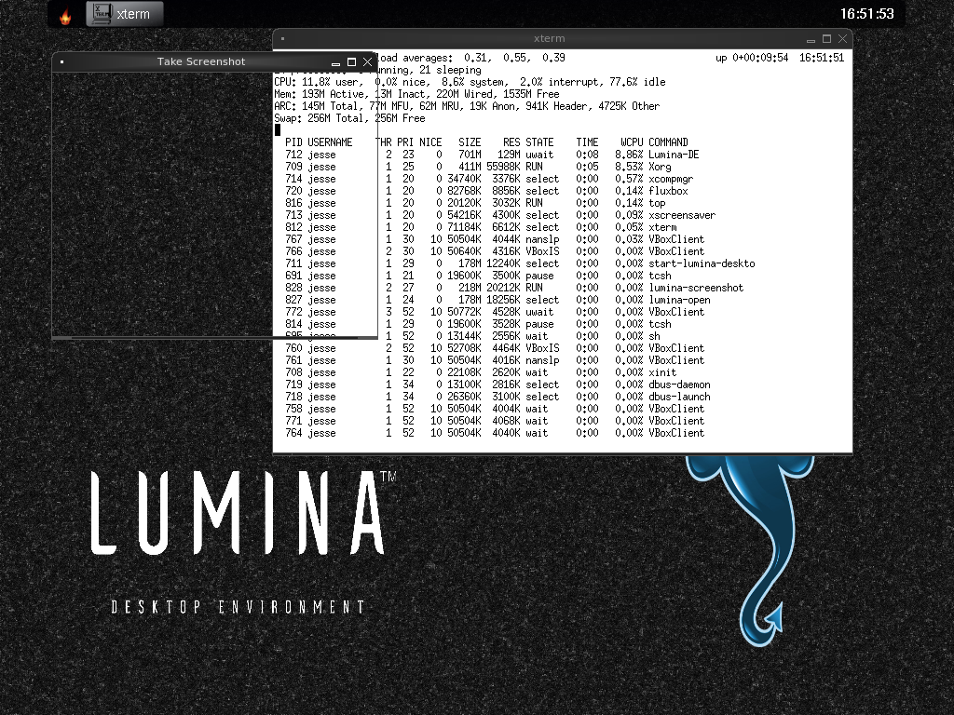Click the Lumina-DE process row
This screenshot has width=954, height=715.
[492, 155]
